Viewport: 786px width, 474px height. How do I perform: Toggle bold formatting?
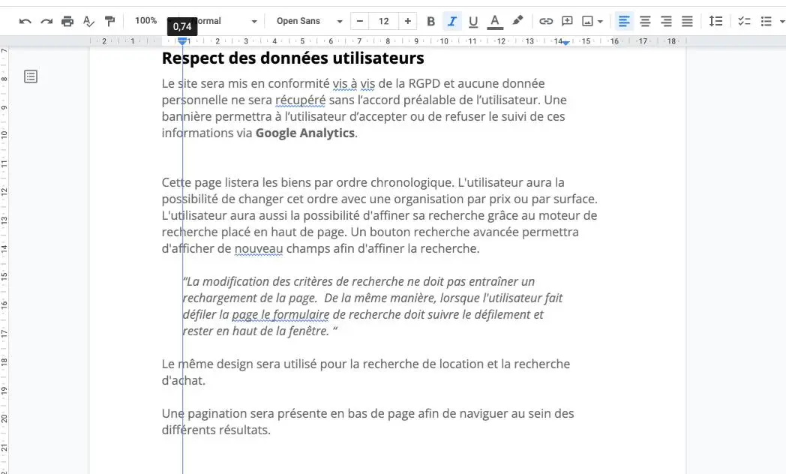(430, 21)
